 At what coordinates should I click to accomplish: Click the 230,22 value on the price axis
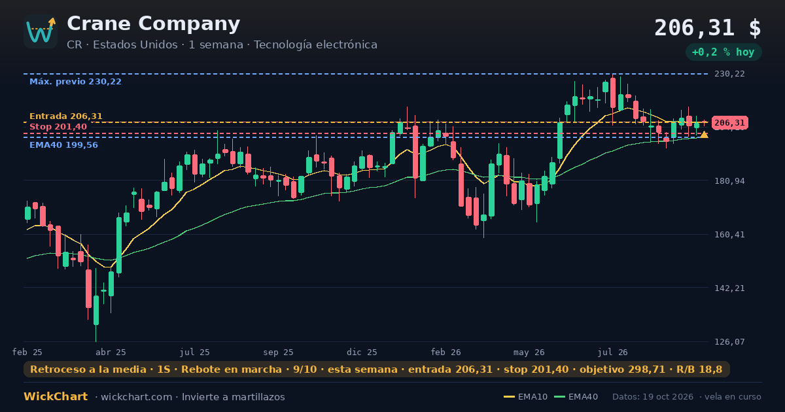729,74
